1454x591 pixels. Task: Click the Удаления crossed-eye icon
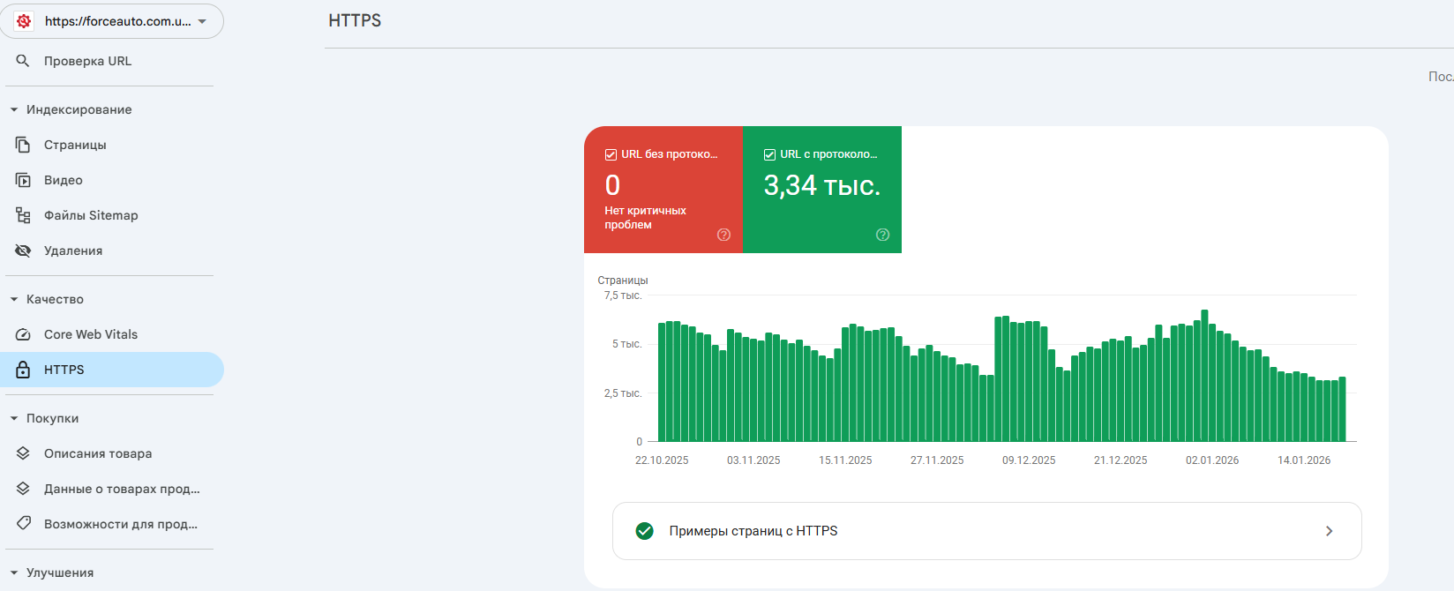[x=23, y=251]
